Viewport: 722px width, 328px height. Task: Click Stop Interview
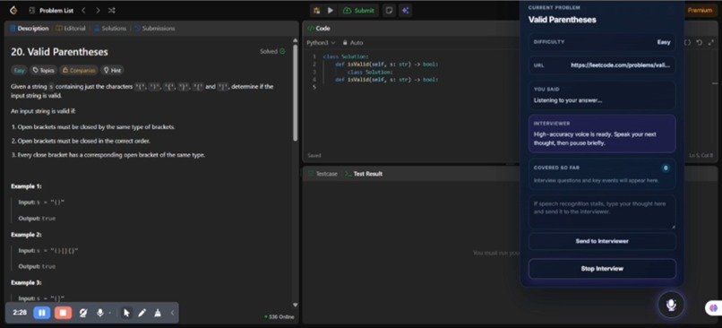602,269
